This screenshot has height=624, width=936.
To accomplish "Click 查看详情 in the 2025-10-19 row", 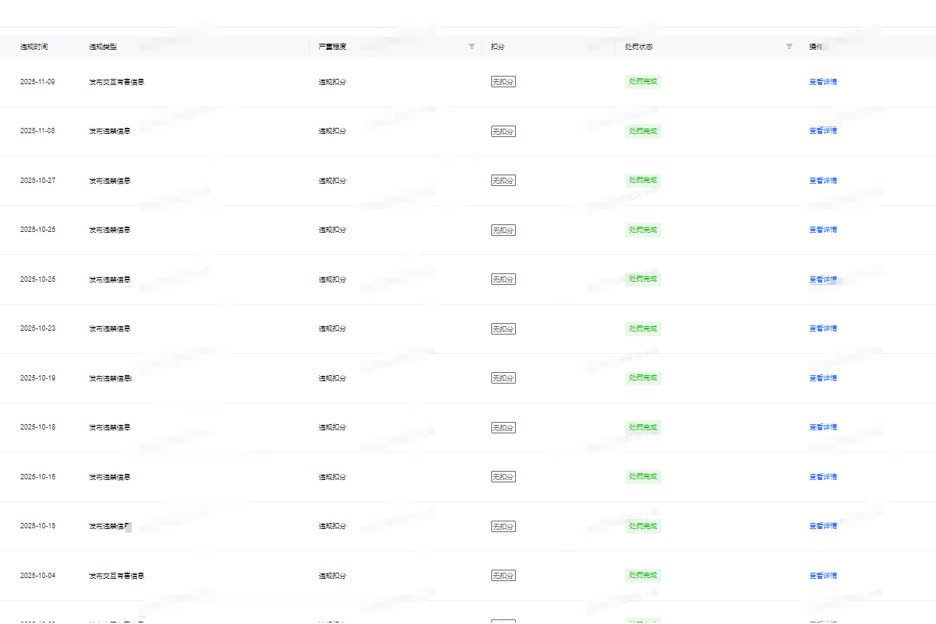I will tap(823, 378).
